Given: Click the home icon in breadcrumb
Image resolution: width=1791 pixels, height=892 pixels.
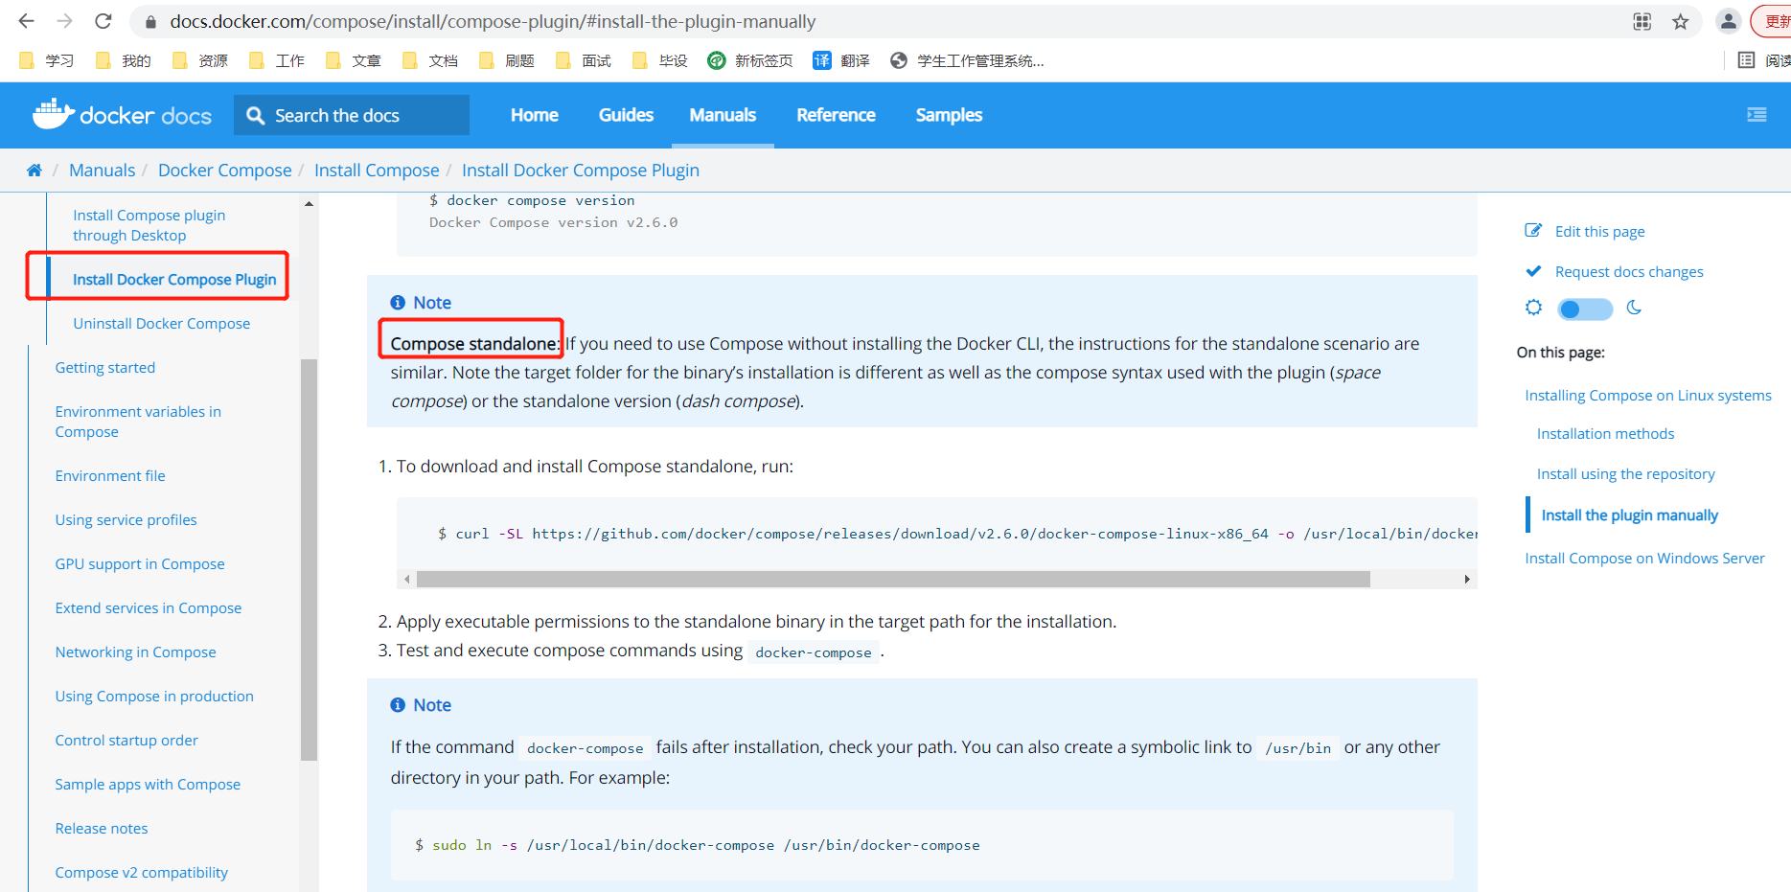Looking at the screenshot, I should tap(34, 171).
